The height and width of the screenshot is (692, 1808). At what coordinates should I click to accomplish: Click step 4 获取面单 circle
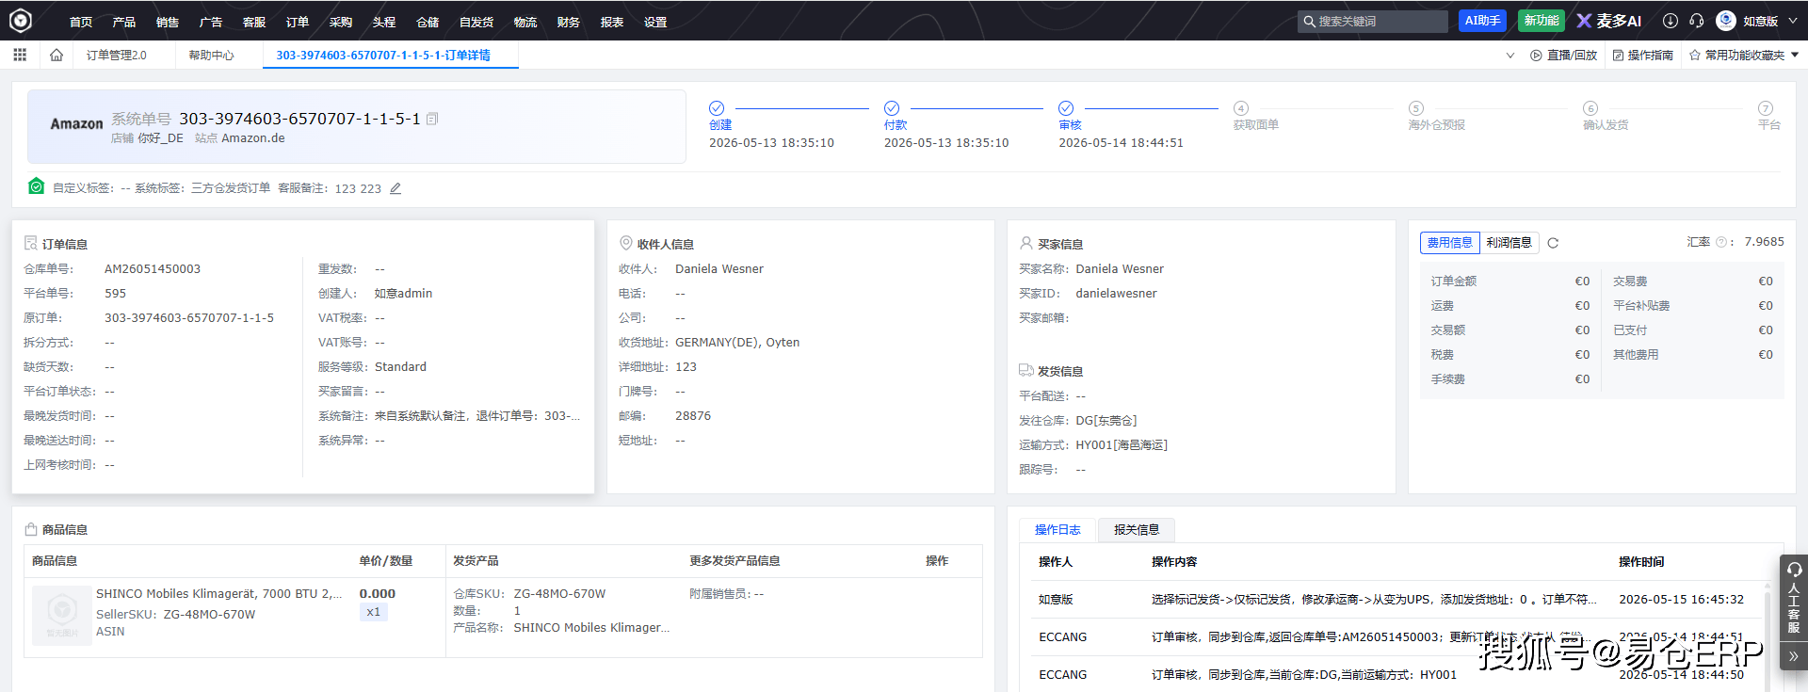coord(1241,108)
